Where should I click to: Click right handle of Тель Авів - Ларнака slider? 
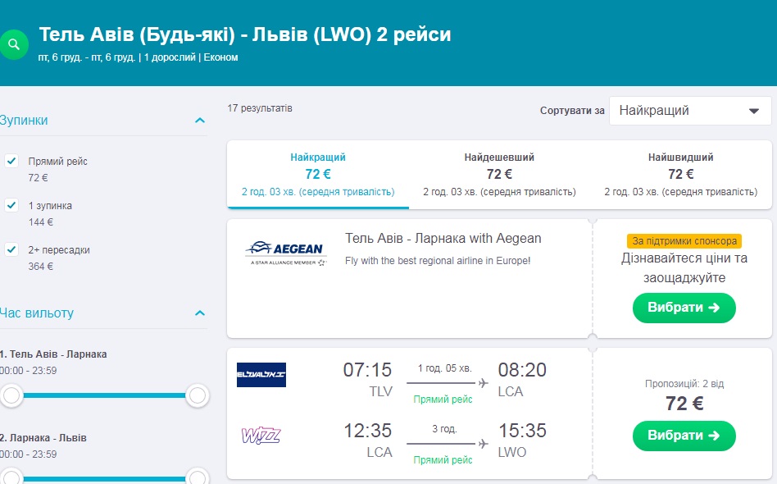(198, 396)
